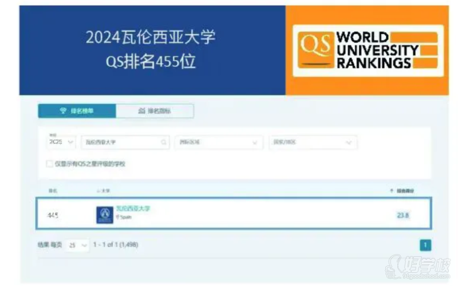Switch to the 排名榜单 rankings list tab

point(77,111)
